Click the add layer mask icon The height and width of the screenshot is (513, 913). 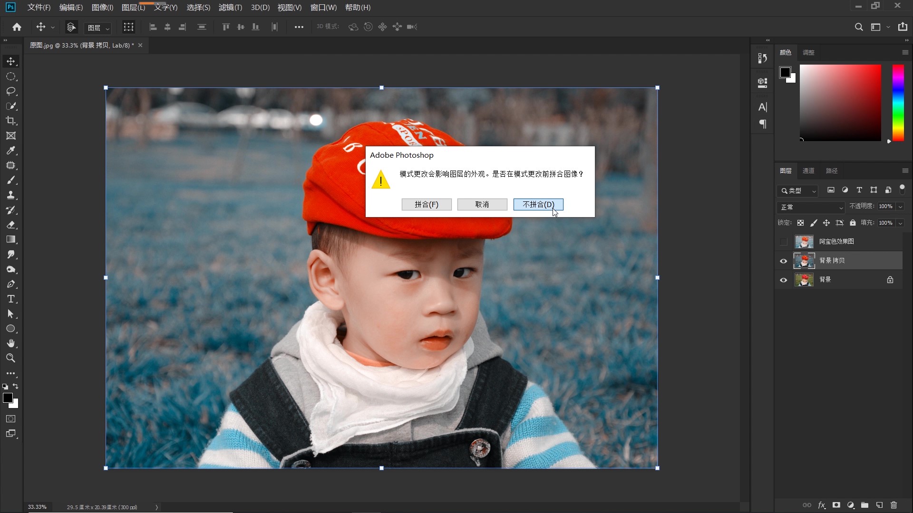point(836,505)
